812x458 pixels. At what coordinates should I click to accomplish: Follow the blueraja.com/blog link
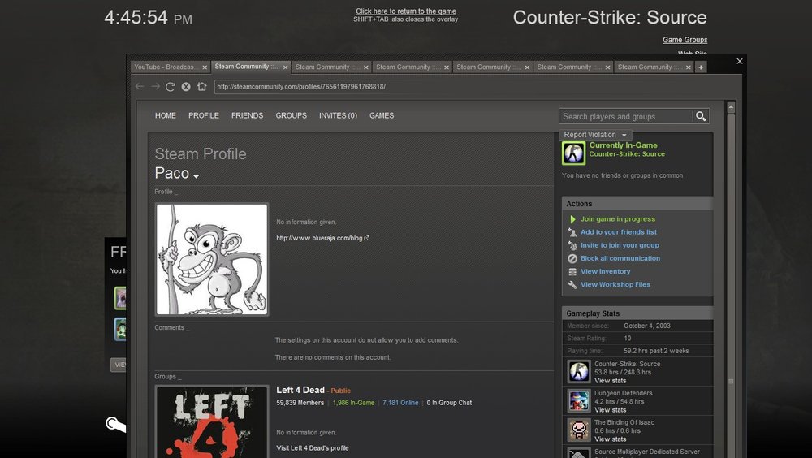pyautogui.click(x=319, y=238)
